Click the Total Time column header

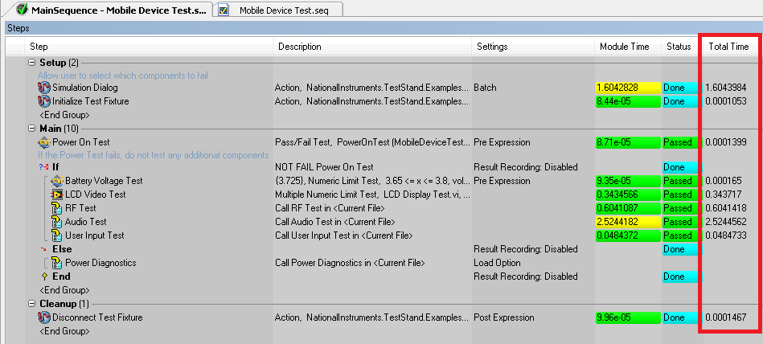click(x=728, y=47)
